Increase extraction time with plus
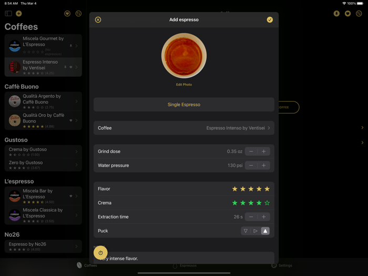The image size is (368, 276). (264, 217)
